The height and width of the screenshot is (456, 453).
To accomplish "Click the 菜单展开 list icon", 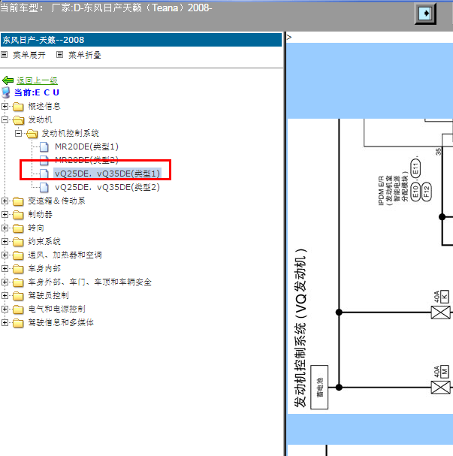I will [x=4, y=54].
